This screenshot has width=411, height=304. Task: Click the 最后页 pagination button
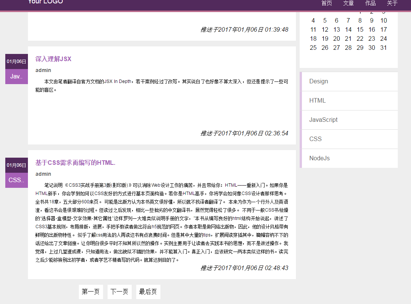click(x=148, y=292)
